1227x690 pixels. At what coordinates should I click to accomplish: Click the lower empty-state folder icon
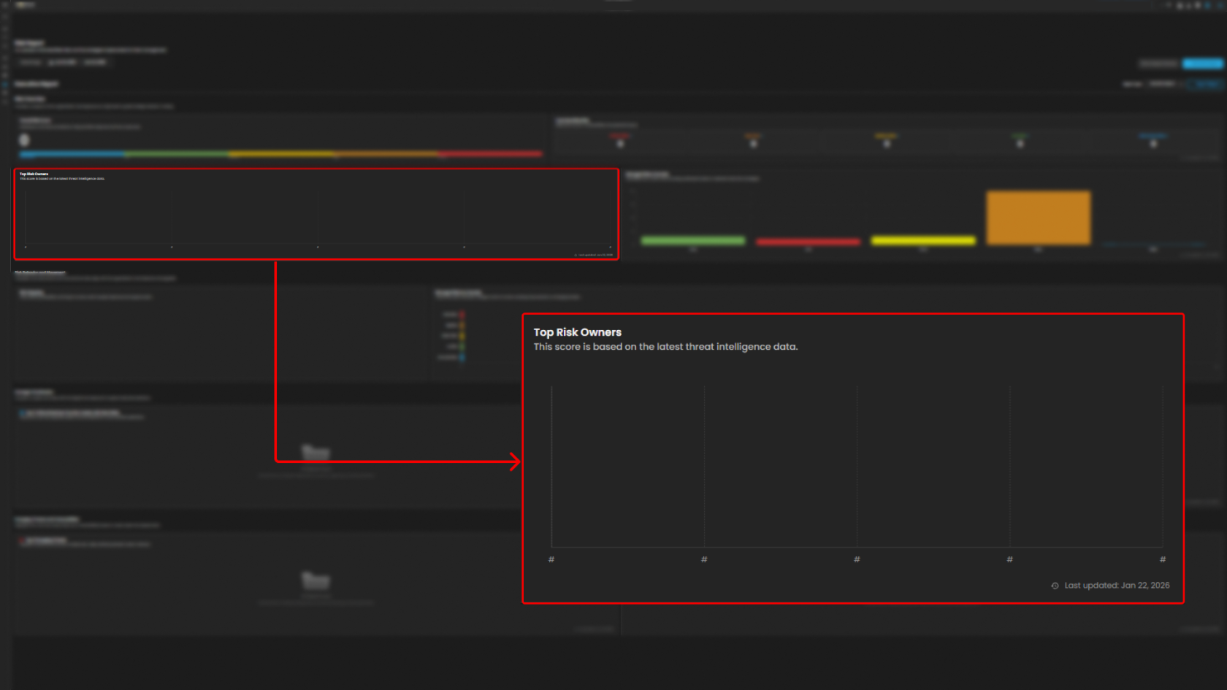point(316,580)
